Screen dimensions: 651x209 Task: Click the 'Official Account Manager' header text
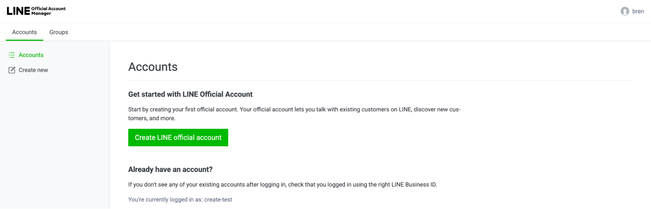(x=48, y=11)
